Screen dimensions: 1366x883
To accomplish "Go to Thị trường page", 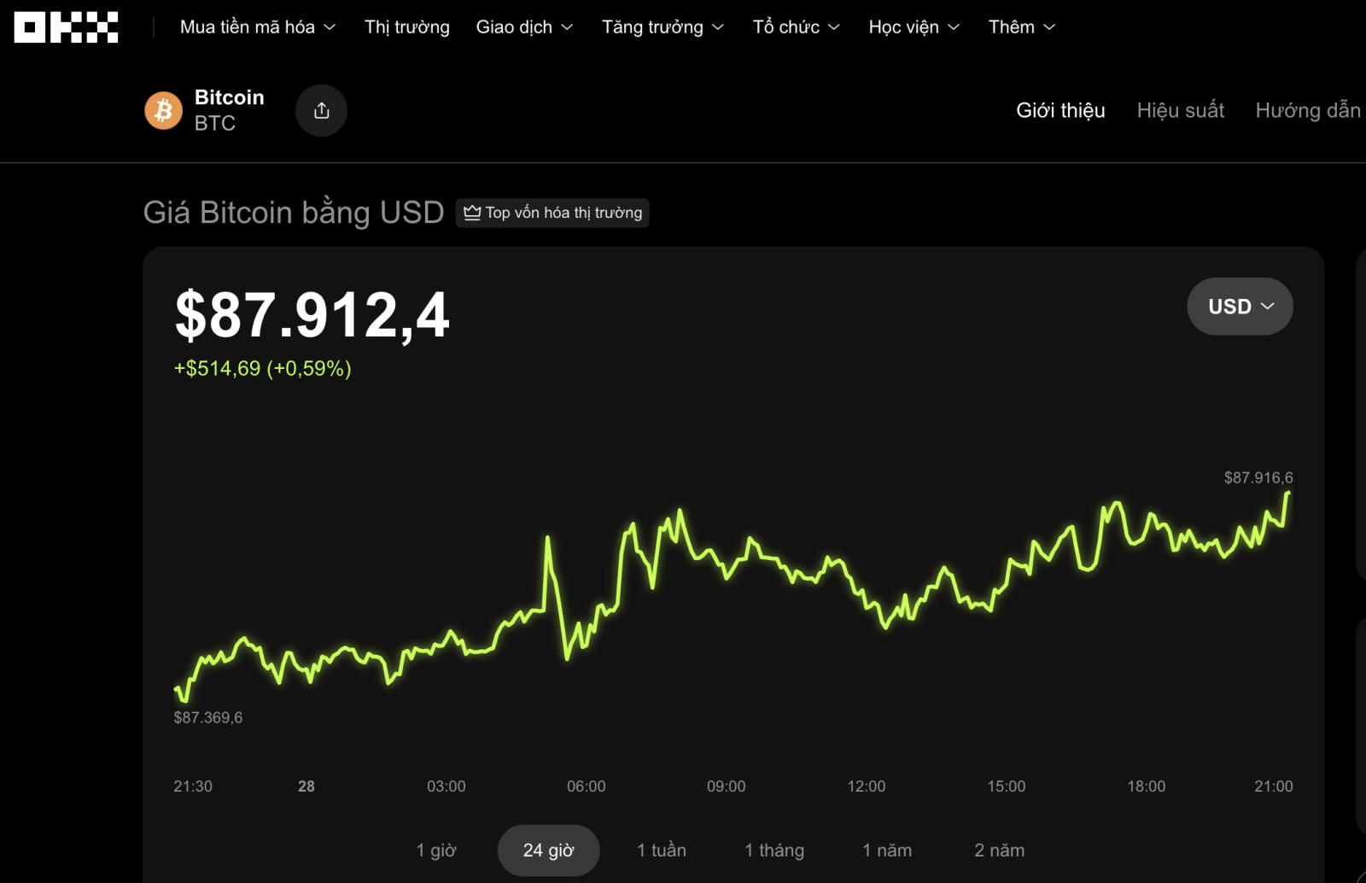I will click(x=407, y=27).
